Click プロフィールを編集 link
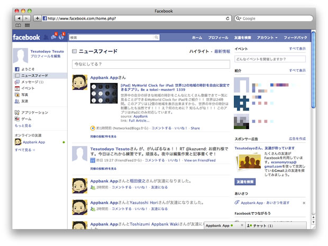328x246 pixels. click(x=45, y=56)
